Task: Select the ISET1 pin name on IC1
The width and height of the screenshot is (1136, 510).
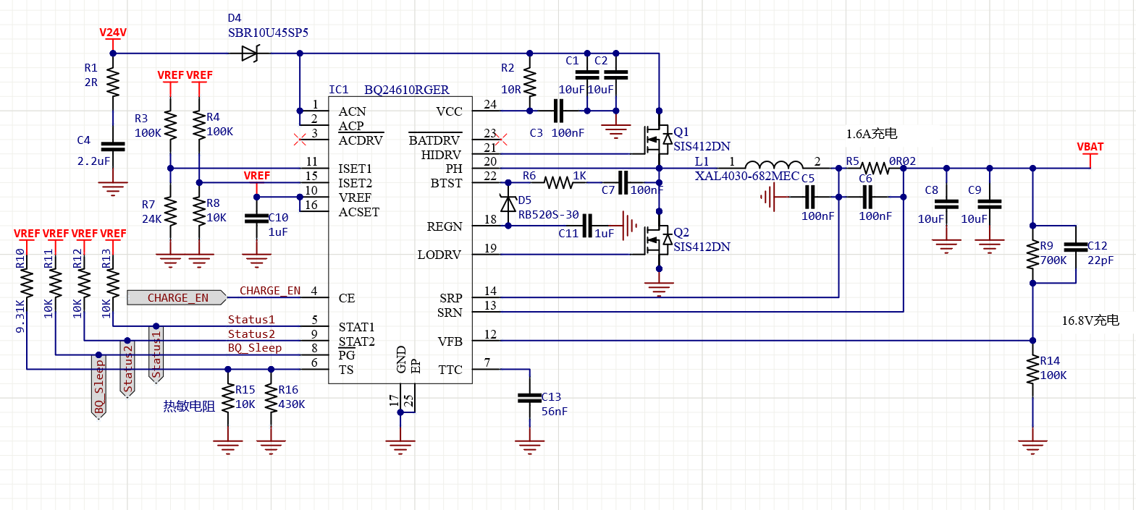Action: pos(355,169)
